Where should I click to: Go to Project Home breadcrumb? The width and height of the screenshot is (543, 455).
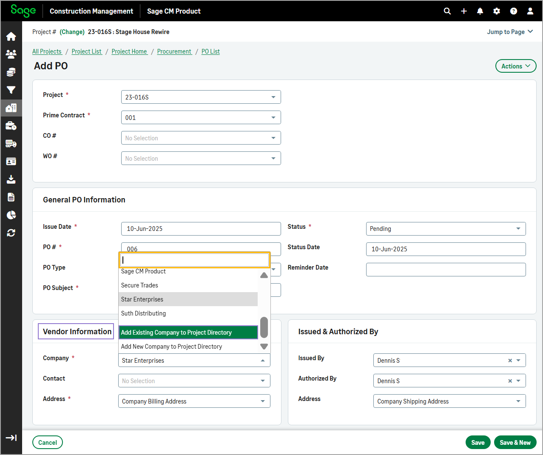coord(130,51)
